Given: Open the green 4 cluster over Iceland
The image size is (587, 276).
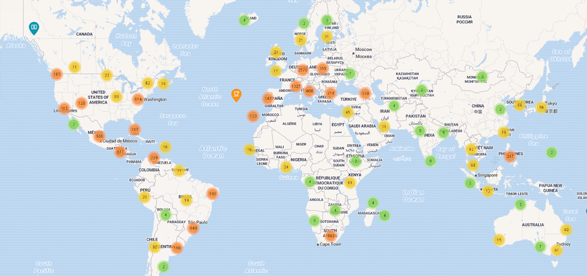Looking at the screenshot, I should tap(244, 20).
